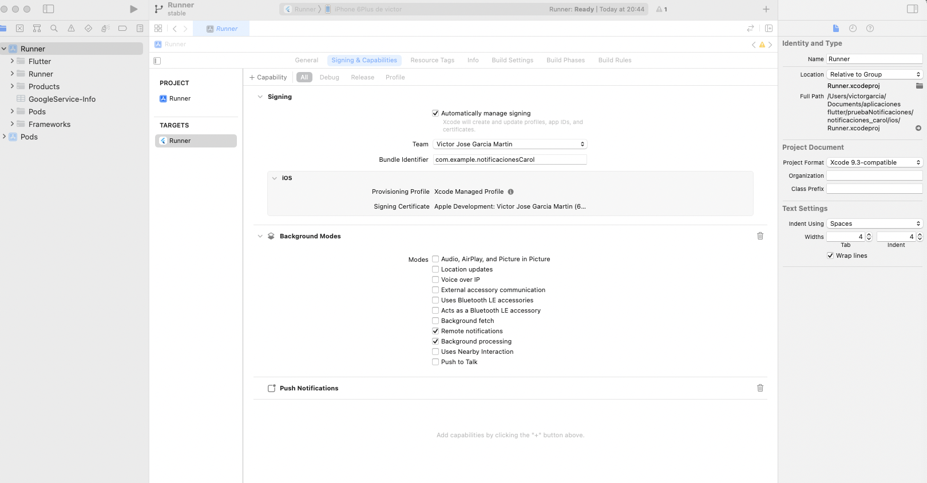This screenshot has height=483, width=927.
Task: Show the Quick Help inspector
Action: pos(870,29)
